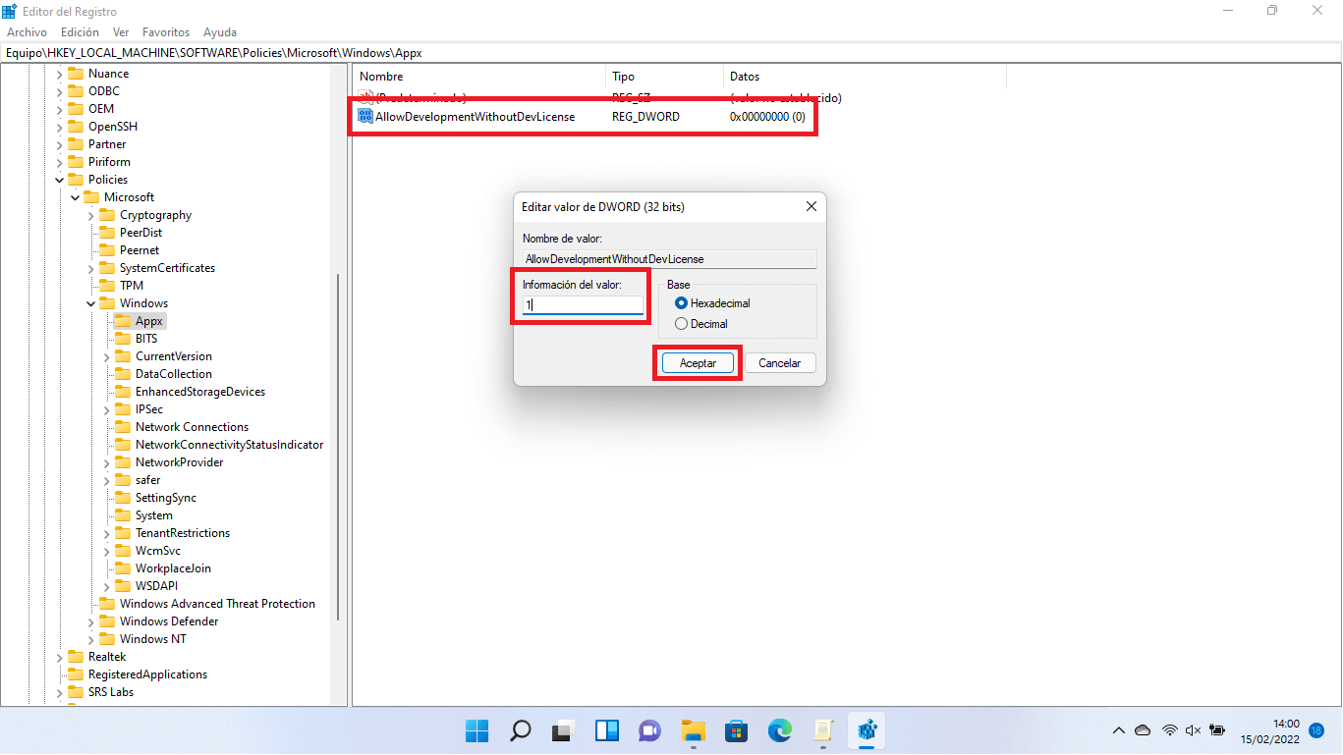This screenshot has height=755, width=1343.
Task: Open Microsoft Edge from taskbar
Action: coord(780,730)
